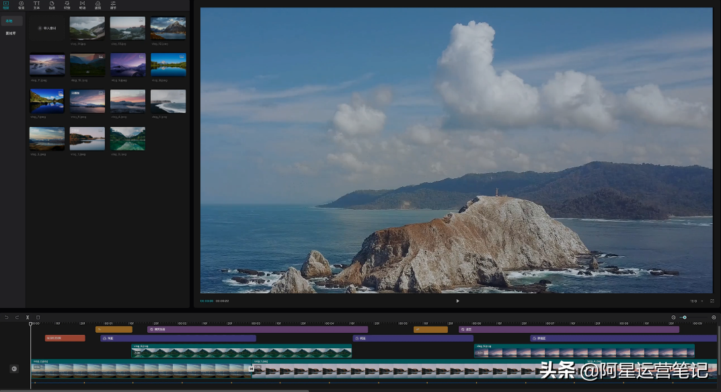
Task: Open the Transitions tab icon
Action: point(82,5)
